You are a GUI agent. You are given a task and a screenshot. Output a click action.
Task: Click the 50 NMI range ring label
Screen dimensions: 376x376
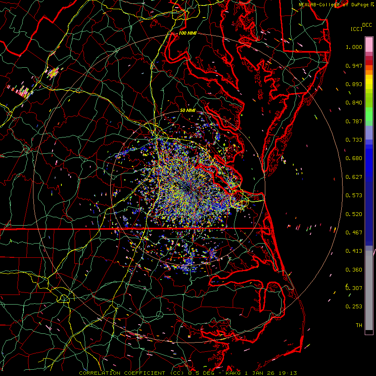(188, 110)
